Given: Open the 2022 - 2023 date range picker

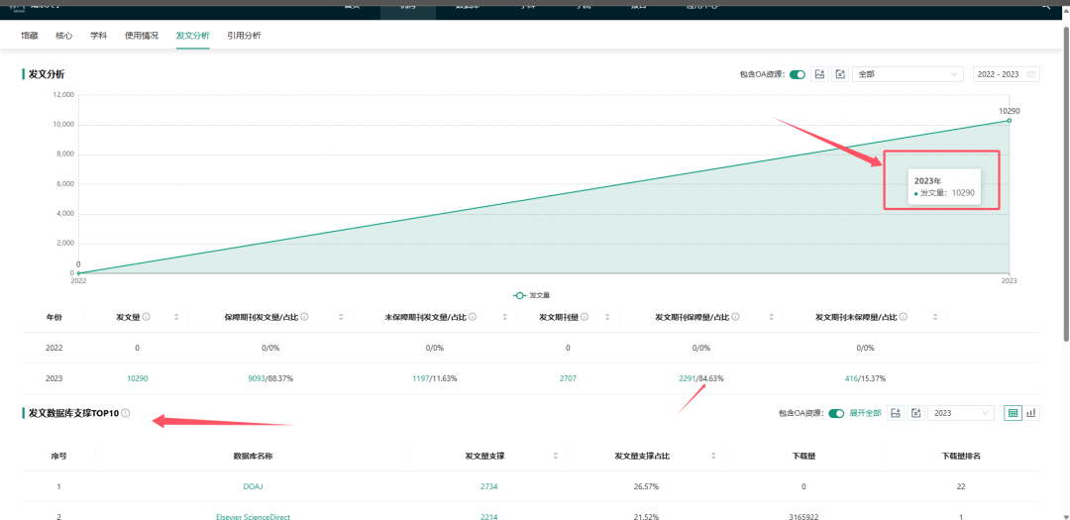Looking at the screenshot, I should (1006, 74).
